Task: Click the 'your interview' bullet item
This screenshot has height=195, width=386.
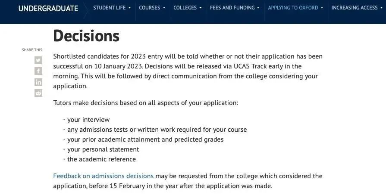Action: click(88, 120)
